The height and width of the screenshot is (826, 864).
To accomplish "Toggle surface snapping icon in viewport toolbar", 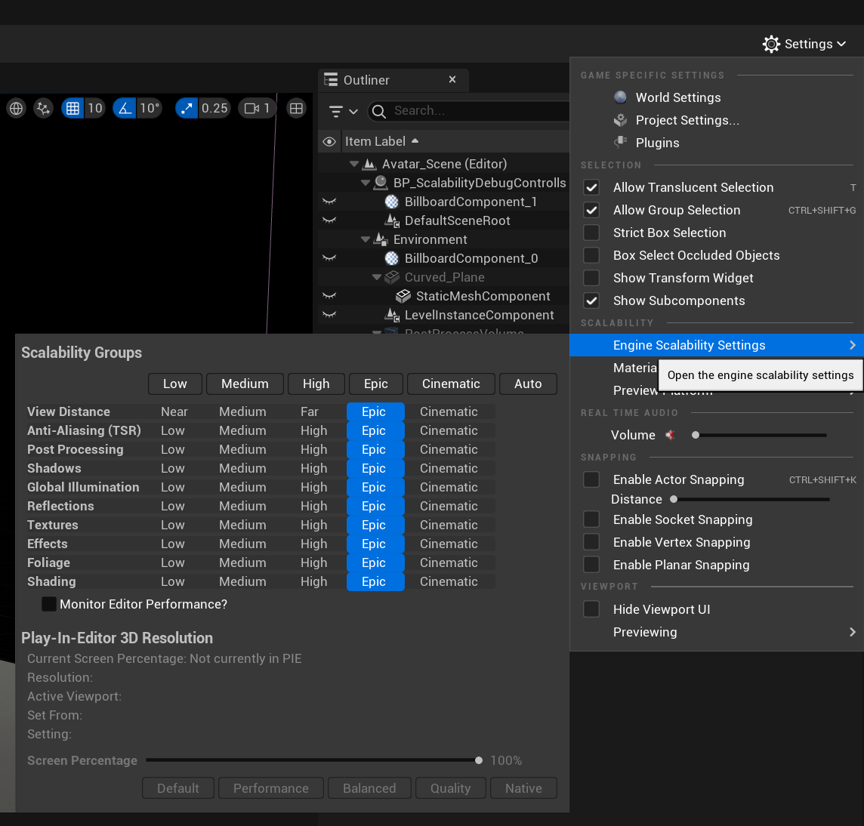I will tap(43, 108).
